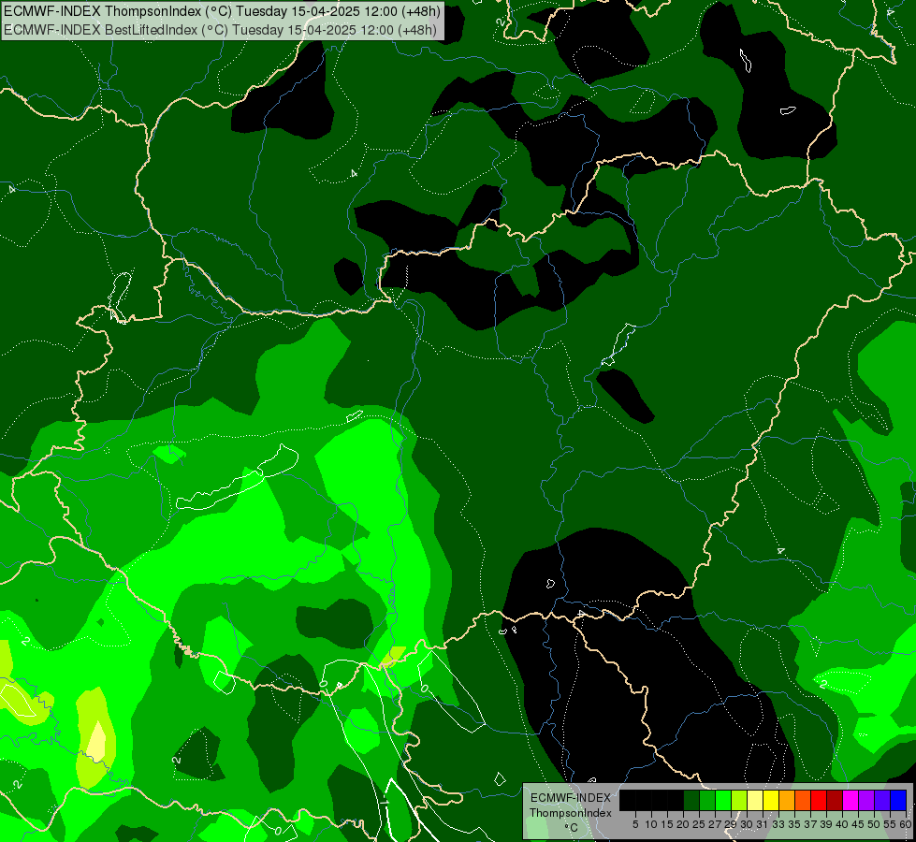This screenshot has height=842, width=916.
Task: Click the pure yellow 31–33 legend swatch
Action: click(x=771, y=800)
